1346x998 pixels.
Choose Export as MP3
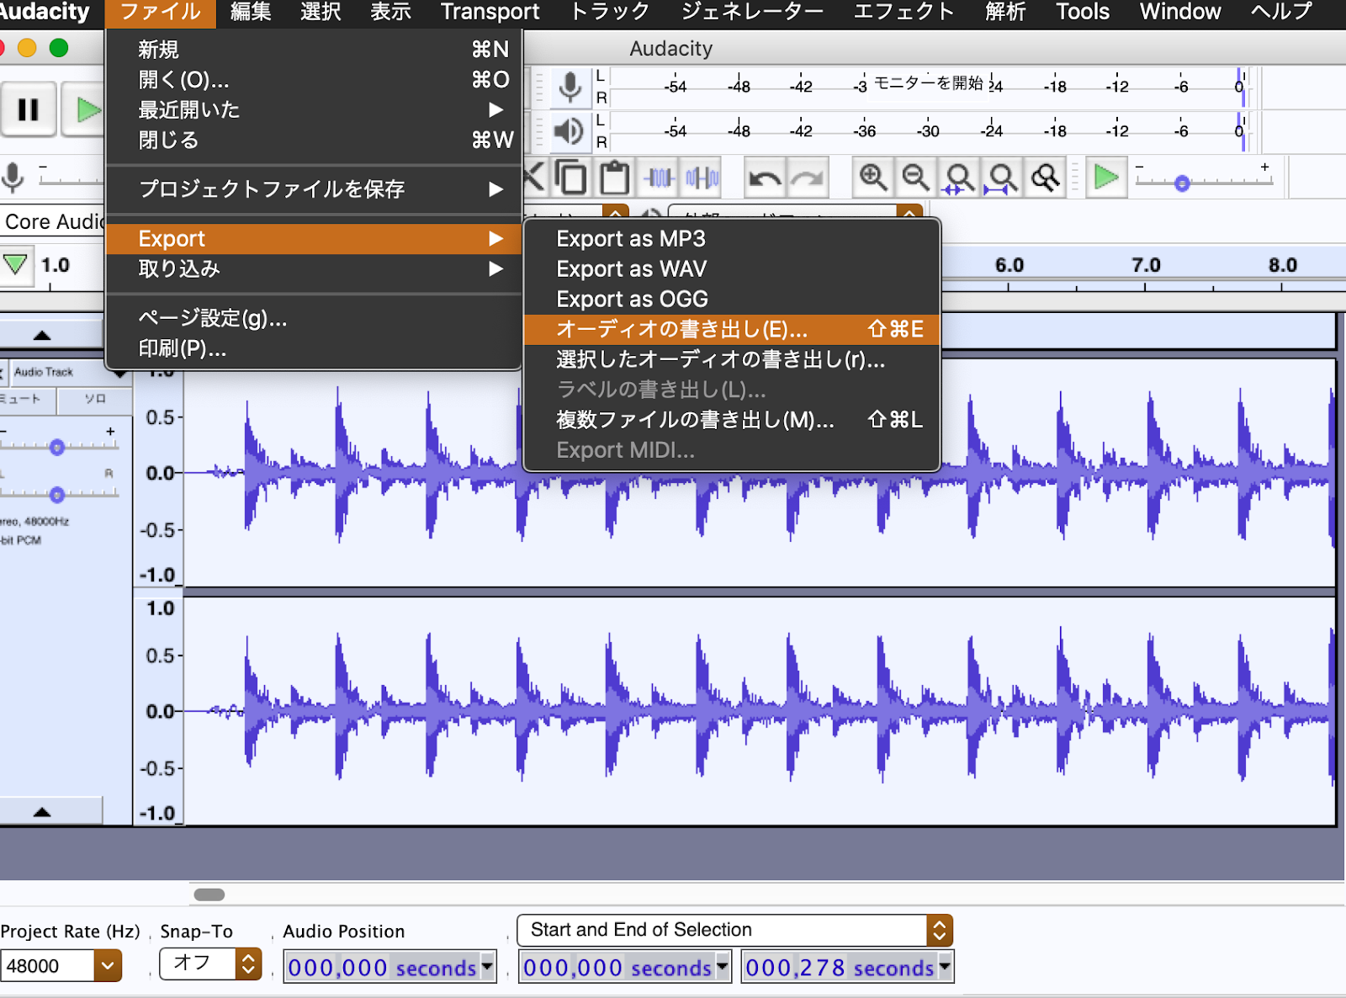731,239
